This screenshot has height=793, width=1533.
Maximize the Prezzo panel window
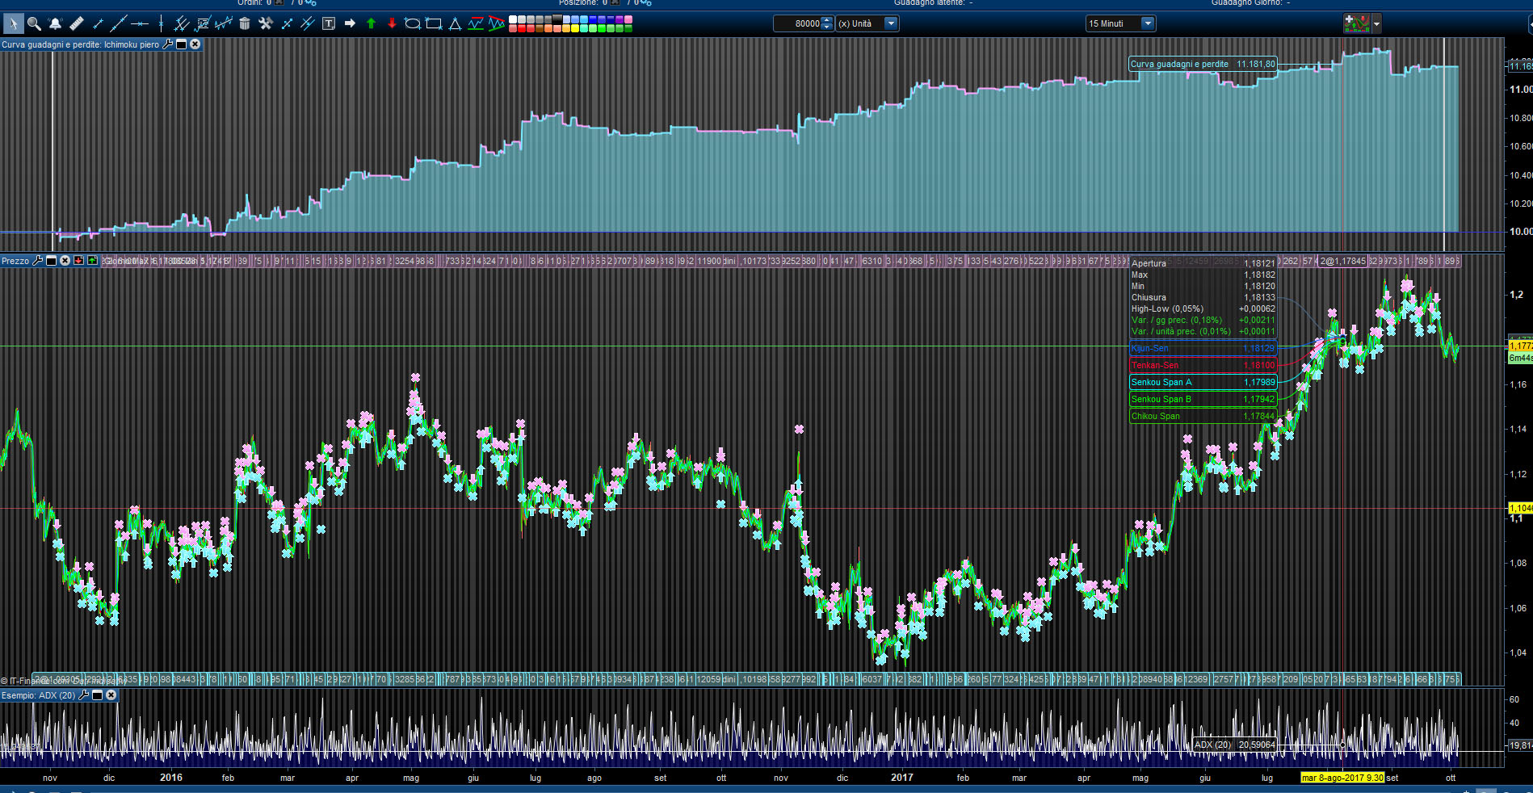[x=51, y=261]
